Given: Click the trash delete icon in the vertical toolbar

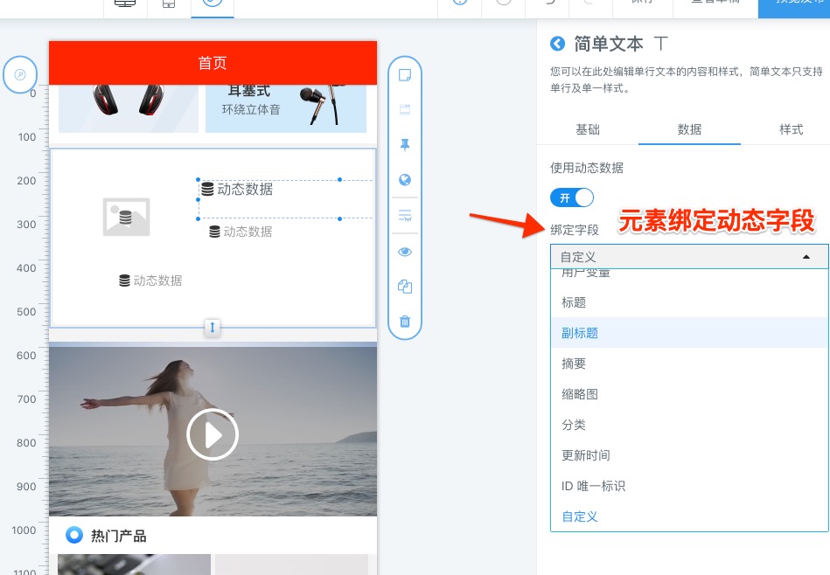Looking at the screenshot, I should pyautogui.click(x=405, y=321).
